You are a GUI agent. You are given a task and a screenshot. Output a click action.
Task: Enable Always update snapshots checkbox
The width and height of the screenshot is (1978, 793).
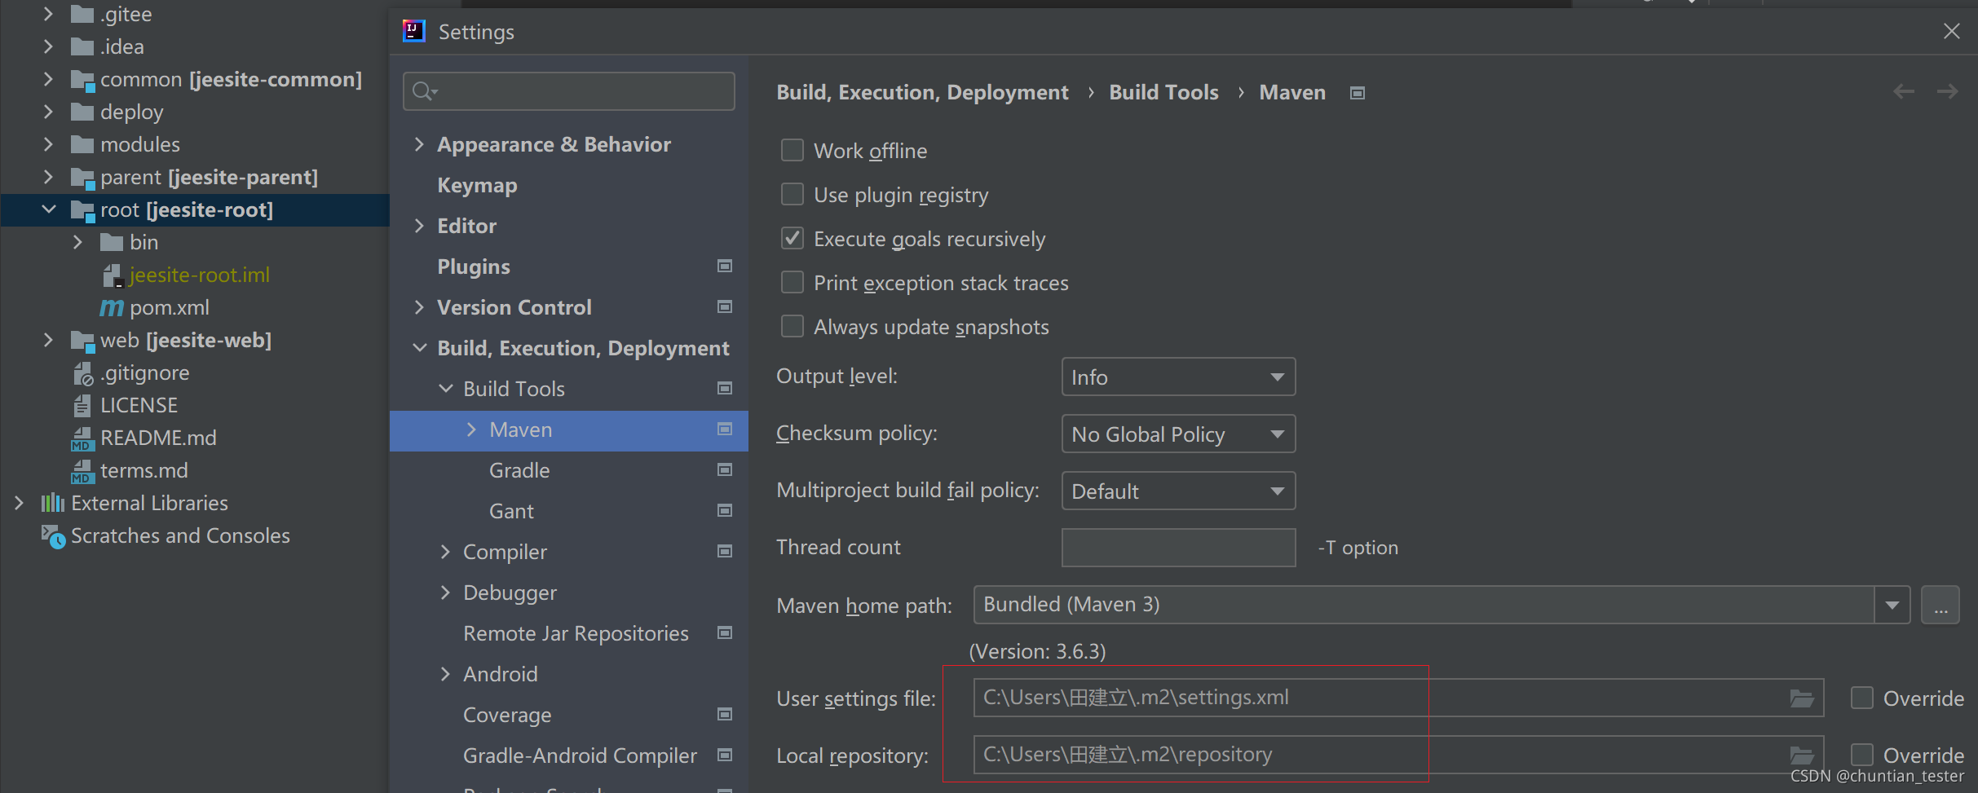(793, 326)
